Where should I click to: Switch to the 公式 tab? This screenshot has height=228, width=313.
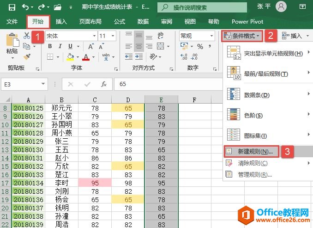point(120,21)
